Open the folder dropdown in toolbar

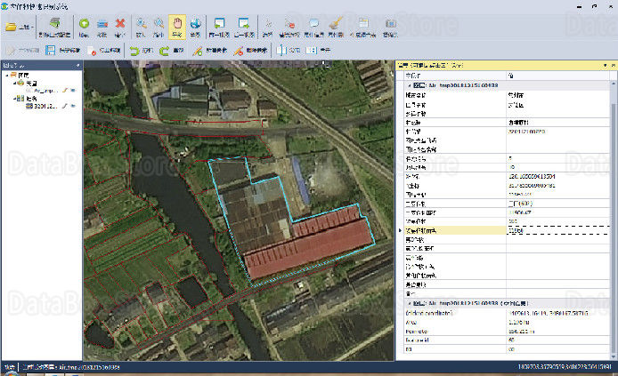[x=20, y=28]
